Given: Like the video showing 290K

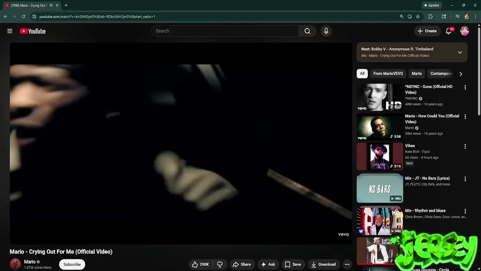Looking at the screenshot, I should click(200, 264).
